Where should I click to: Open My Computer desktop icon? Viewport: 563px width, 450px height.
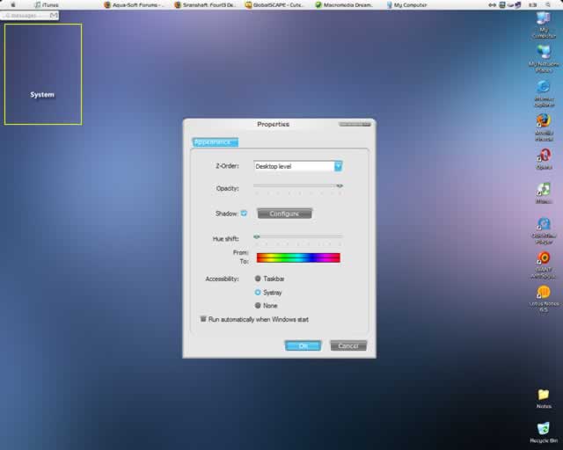[x=544, y=25]
